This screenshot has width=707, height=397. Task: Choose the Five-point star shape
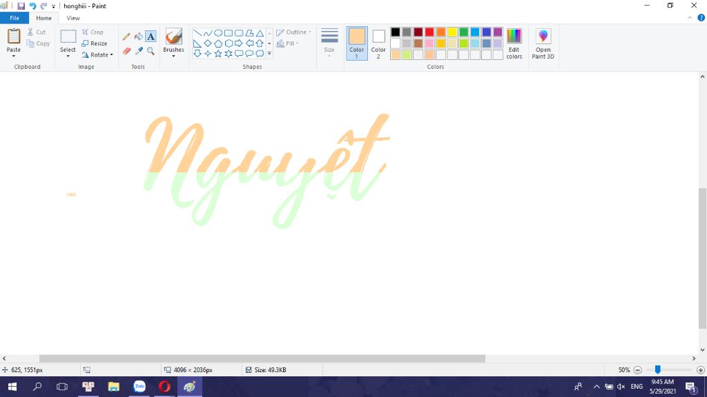(217, 54)
